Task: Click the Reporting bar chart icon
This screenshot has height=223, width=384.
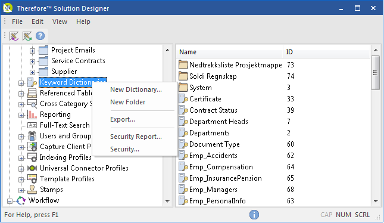Action: click(x=32, y=114)
